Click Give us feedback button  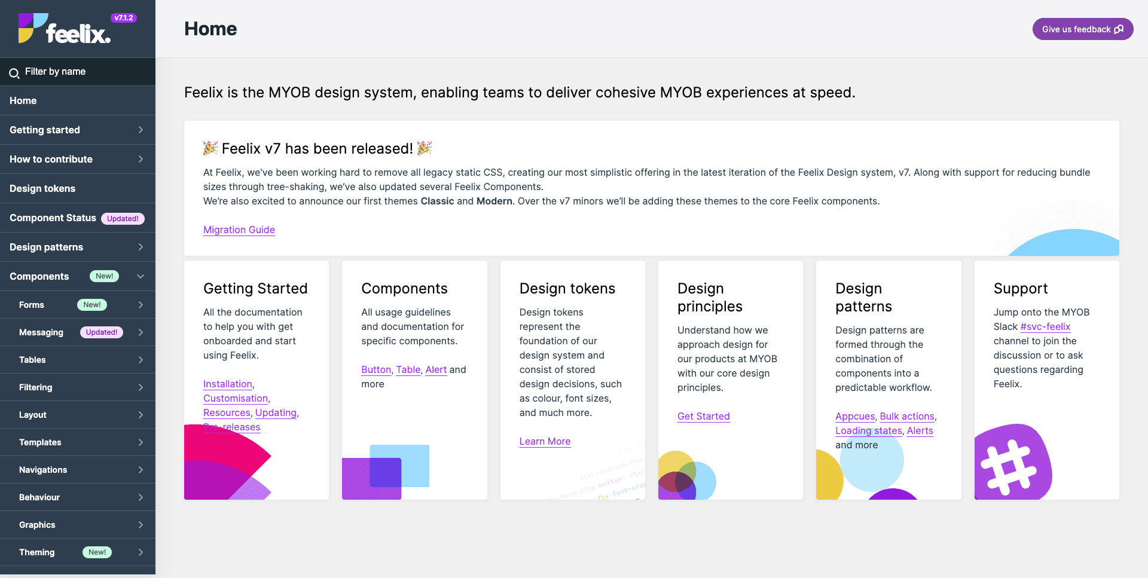click(1082, 29)
